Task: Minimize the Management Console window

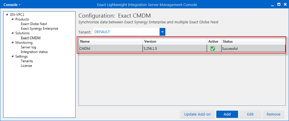Action: (x=272, y=5)
